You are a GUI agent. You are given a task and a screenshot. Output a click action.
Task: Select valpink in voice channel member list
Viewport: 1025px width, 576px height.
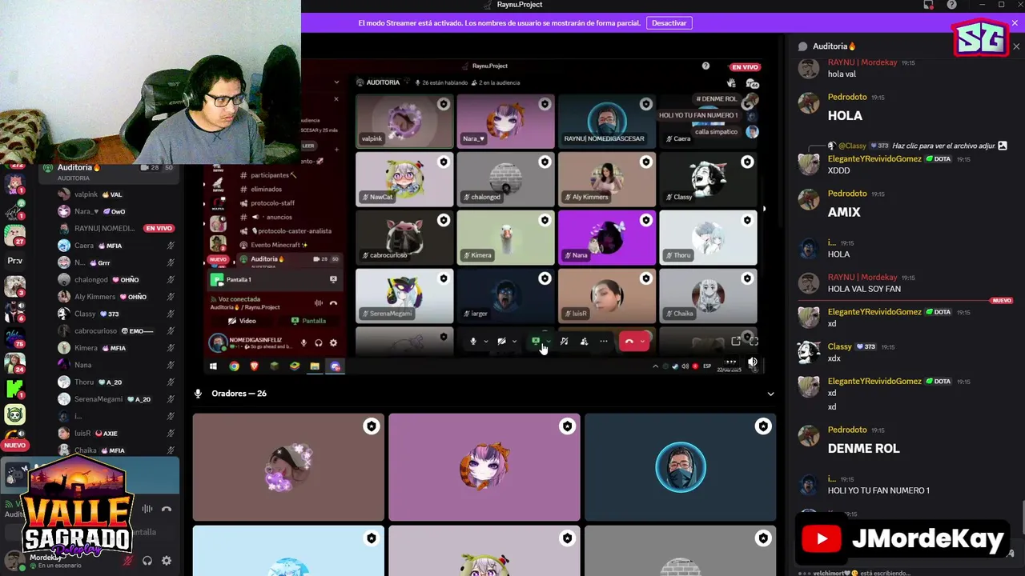pos(116,194)
